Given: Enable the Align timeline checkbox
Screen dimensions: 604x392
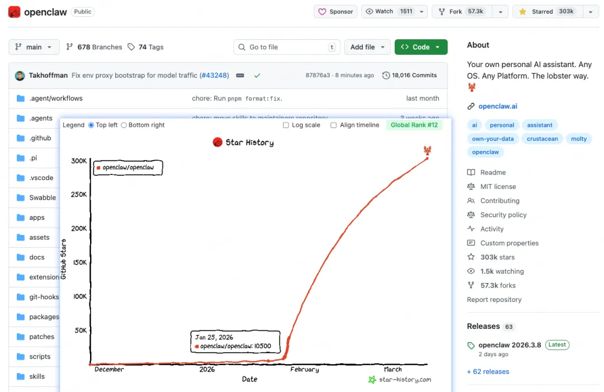Looking at the screenshot, I should (x=334, y=125).
